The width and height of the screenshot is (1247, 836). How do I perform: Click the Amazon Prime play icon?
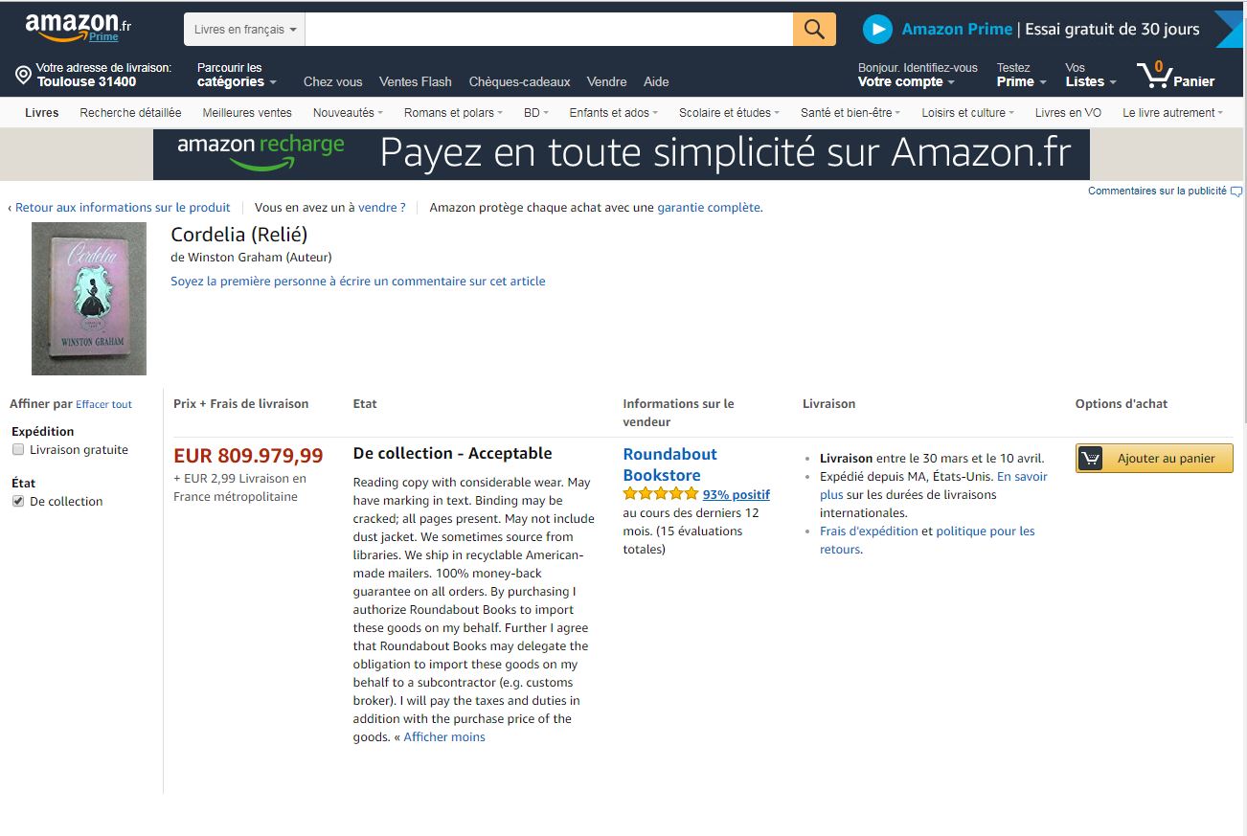pos(877,29)
